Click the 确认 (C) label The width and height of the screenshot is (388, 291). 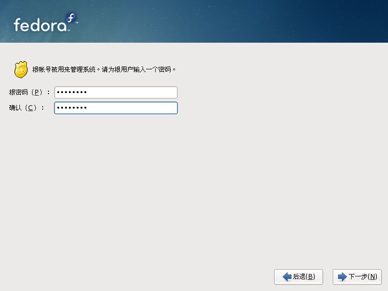click(x=27, y=108)
